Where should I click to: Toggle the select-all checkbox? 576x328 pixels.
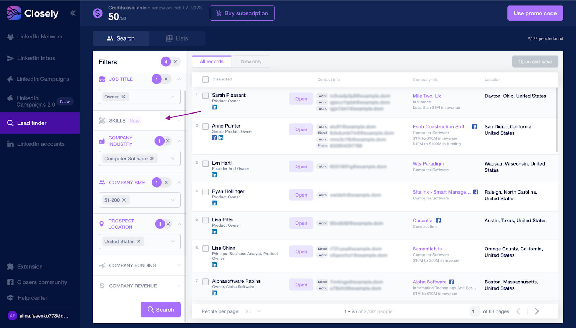(x=206, y=79)
